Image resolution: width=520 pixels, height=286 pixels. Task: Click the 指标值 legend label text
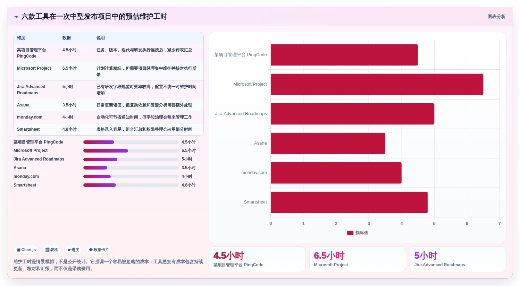(362, 233)
